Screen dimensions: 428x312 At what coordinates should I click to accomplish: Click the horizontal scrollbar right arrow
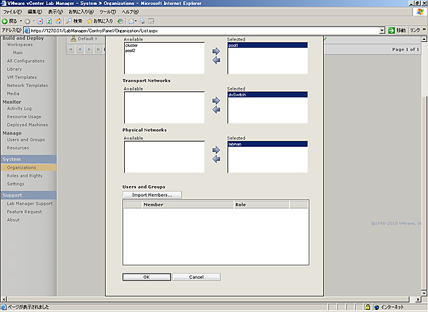coord(418,299)
